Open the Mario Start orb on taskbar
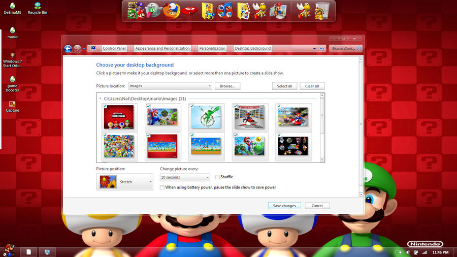 click(9, 250)
